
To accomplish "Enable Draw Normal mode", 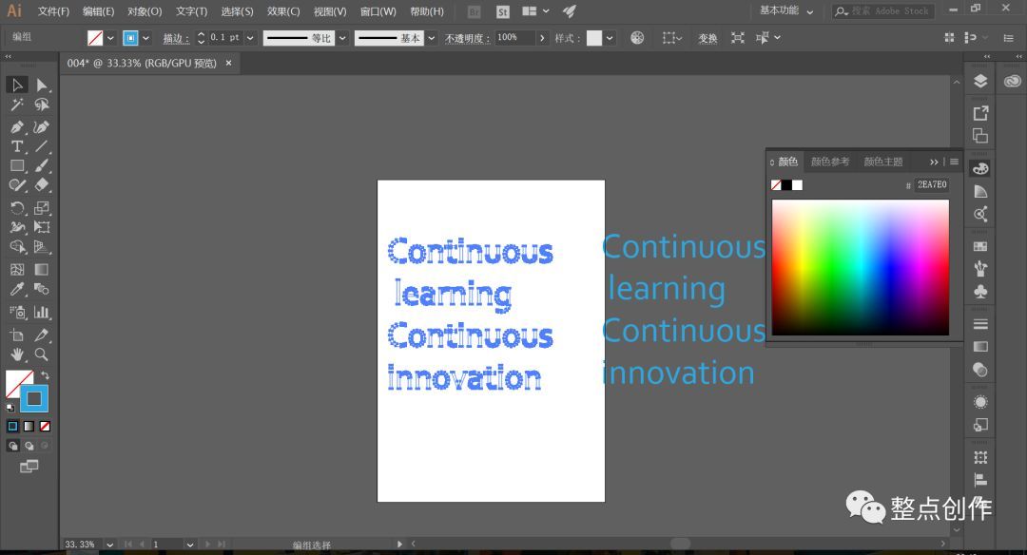I will tap(12, 446).
